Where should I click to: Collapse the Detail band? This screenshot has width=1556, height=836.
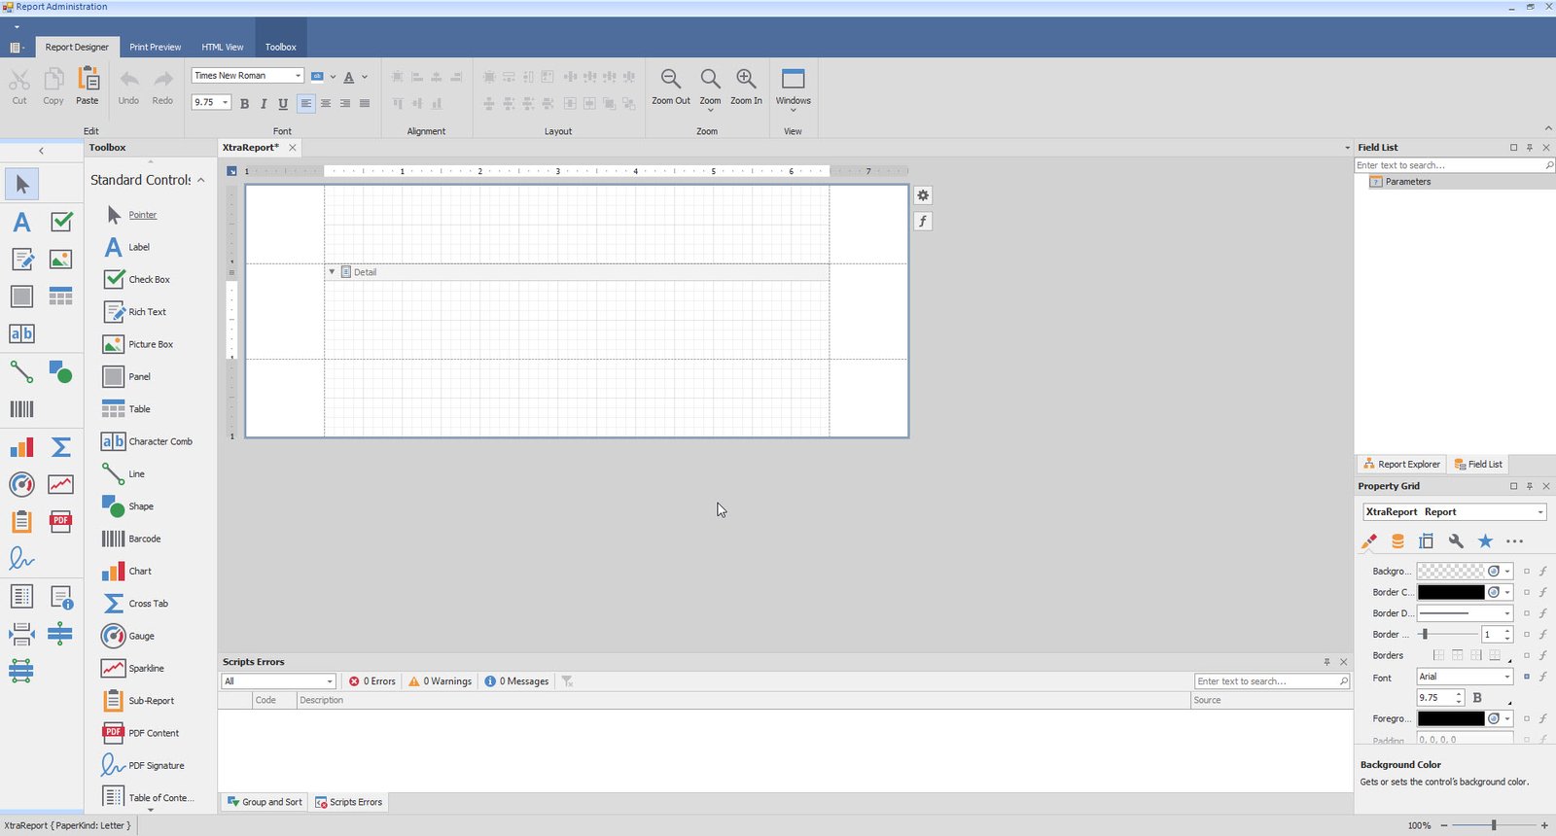pyautogui.click(x=332, y=272)
